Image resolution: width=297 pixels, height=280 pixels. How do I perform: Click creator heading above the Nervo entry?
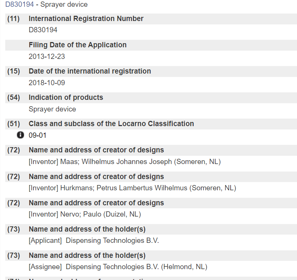[96, 203]
